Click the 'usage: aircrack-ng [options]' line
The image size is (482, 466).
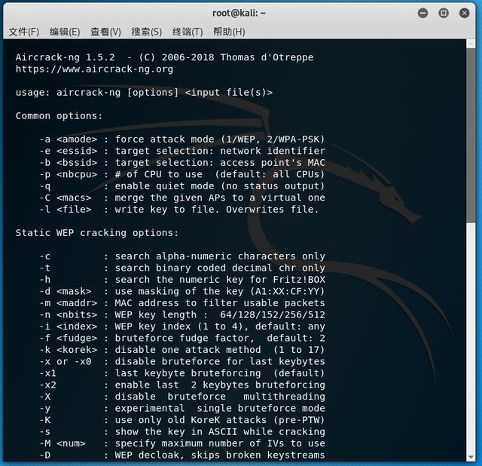coord(144,92)
